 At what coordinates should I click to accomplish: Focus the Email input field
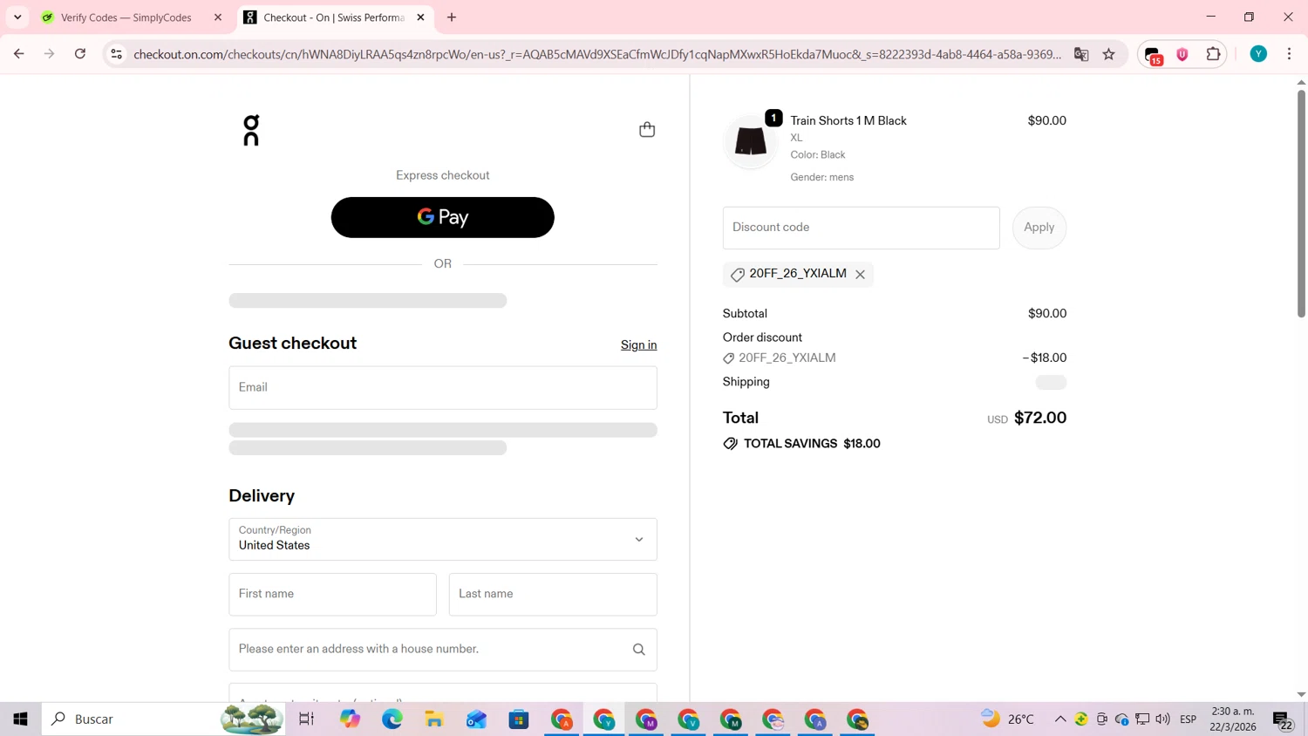point(442,387)
